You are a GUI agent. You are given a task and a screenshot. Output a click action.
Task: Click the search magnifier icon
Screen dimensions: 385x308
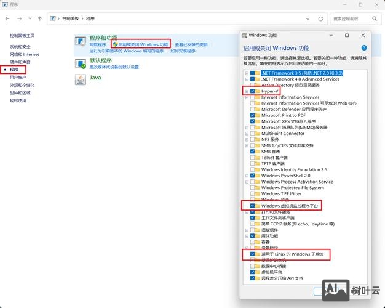click(x=374, y=18)
